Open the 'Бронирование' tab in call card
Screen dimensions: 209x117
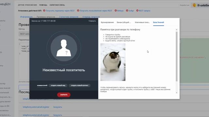click(x=107, y=22)
